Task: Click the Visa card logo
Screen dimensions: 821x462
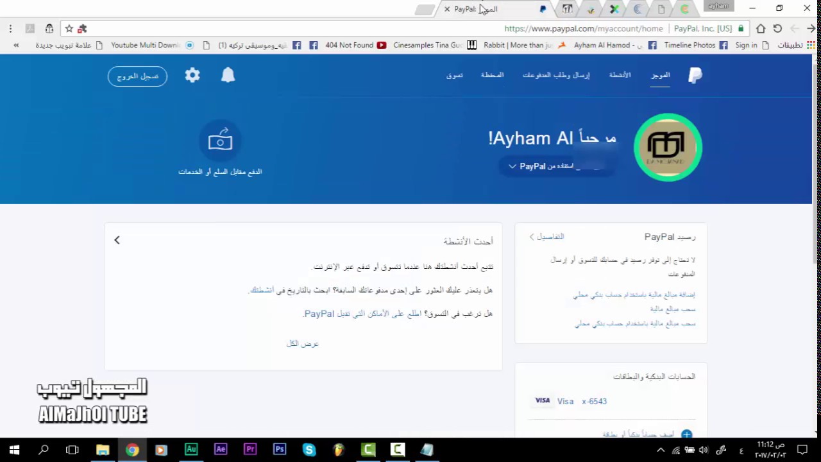Action: pos(543,400)
